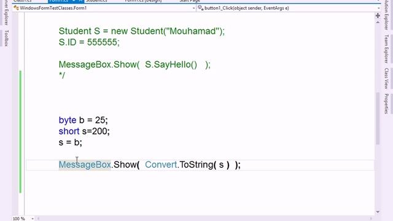This screenshot has width=393, height=221.
Task: Click the commented 'MessageBox.Show( S.SayHello() );' line
Action: pos(134,64)
